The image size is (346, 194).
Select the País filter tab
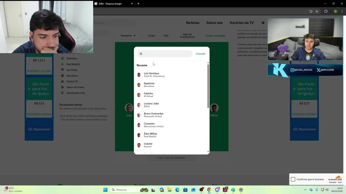tap(166, 36)
